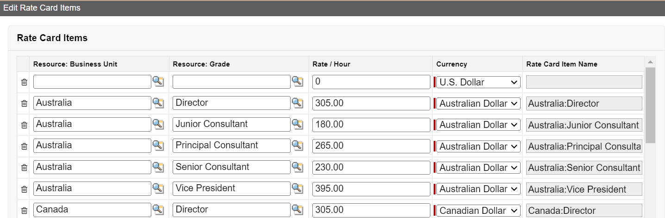The height and width of the screenshot is (218, 665).
Task: Delete the Australia Principal Consultant row
Action: click(25, 146)
